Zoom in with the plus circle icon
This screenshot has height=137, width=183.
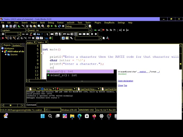coord(92,34)
